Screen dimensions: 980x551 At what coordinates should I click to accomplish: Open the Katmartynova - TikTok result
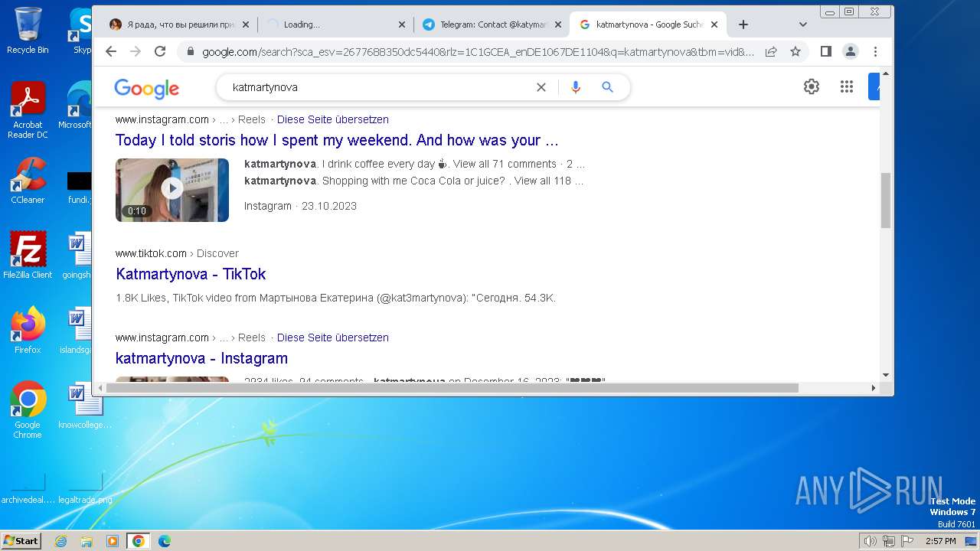(x=191, y=274)
